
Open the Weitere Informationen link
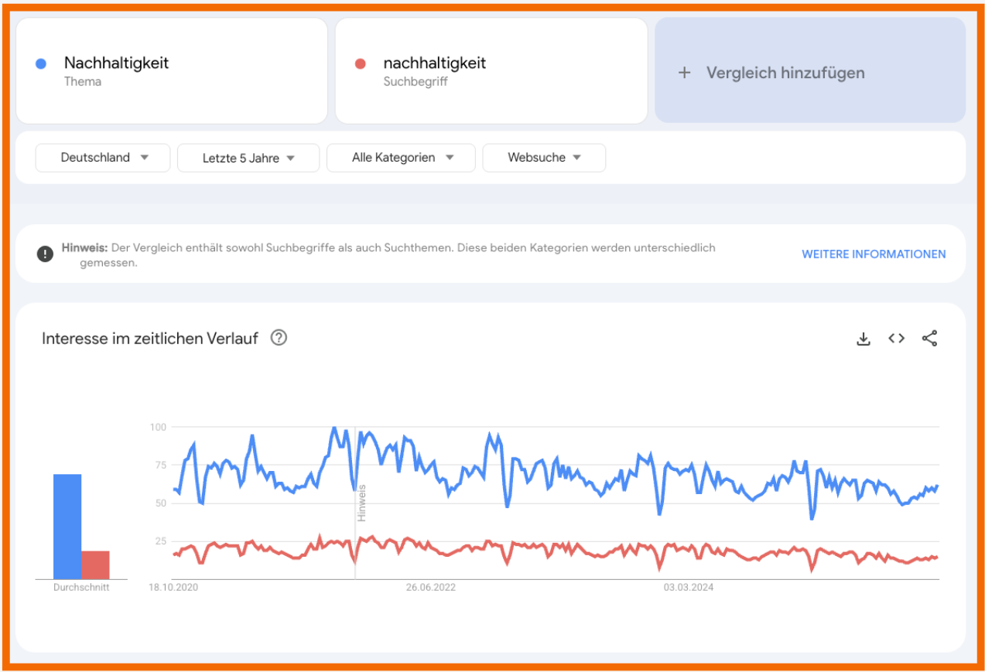873,254
